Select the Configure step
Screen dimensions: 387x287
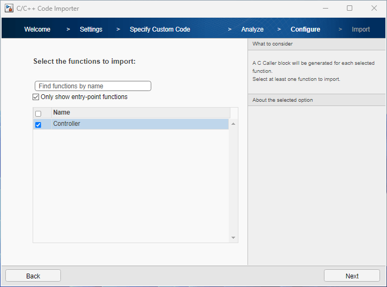[x=305, y=29]
